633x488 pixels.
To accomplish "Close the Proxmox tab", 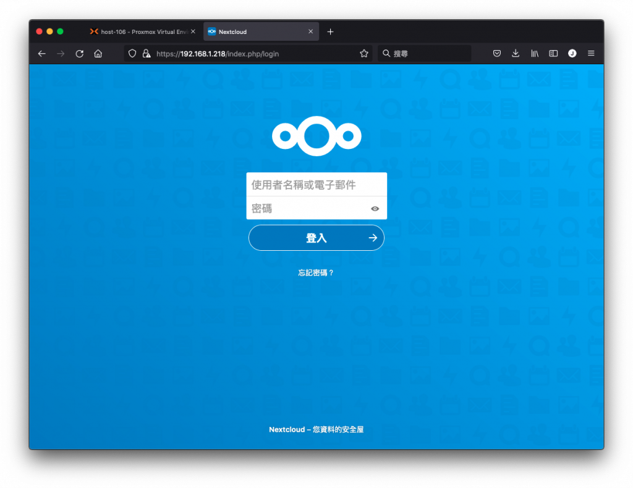I will tap(193, 32).
